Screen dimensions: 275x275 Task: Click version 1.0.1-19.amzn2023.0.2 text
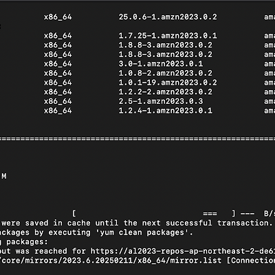(x=168, y=82)
